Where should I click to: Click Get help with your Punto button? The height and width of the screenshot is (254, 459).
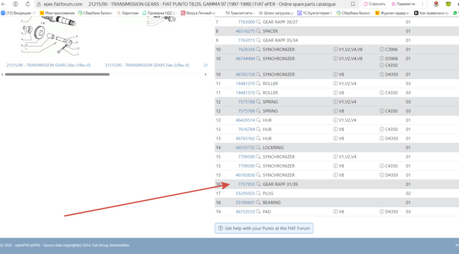point(264,228)
